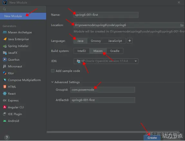
Task: Open the JDK version dropdown arrow
Action: (136, 61)
